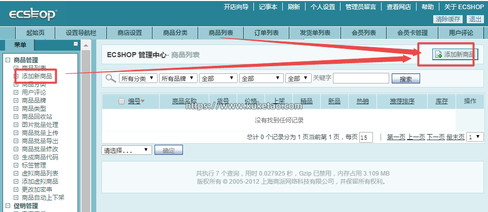Click the arrow icon beside 商品自动上下架
Screen dimensions: 488x212
(x=16, y=197)
